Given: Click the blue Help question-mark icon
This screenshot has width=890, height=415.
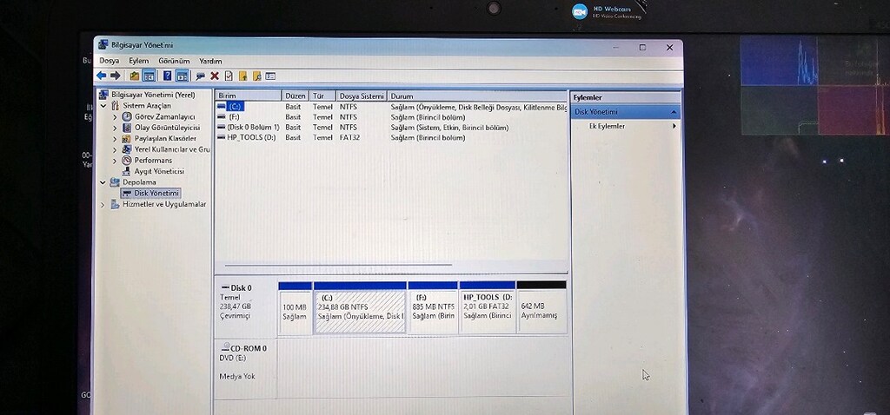Looking at the screenshot, I should pyautogui.click(x=168, y=76).
